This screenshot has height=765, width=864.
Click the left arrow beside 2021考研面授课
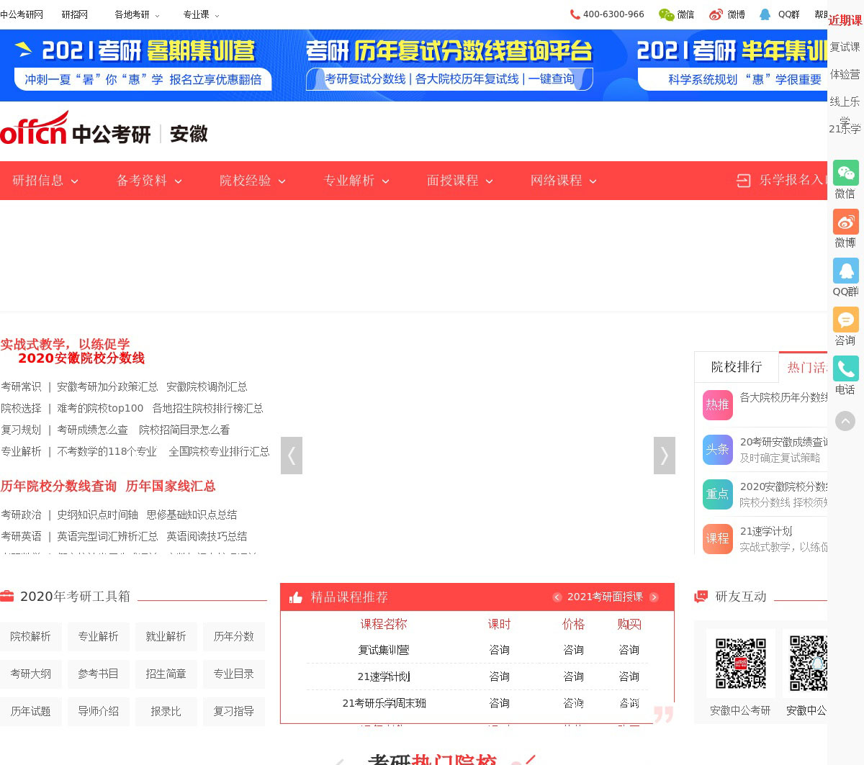pyautogui.click(x=557, y=597)
